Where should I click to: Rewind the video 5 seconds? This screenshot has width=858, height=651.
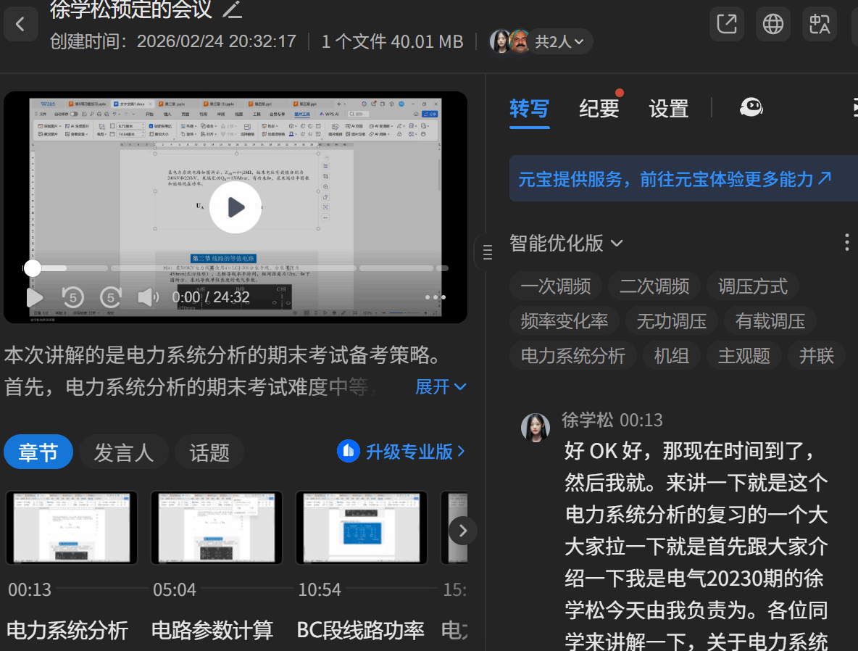[72, 297]
